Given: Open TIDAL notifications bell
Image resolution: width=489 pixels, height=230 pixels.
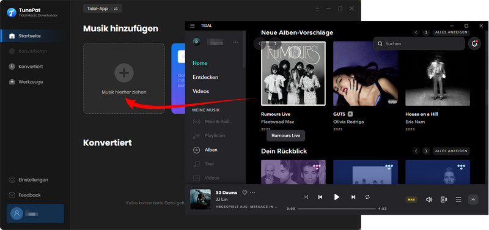Looking at the screenshot, I should pos(475,43).
